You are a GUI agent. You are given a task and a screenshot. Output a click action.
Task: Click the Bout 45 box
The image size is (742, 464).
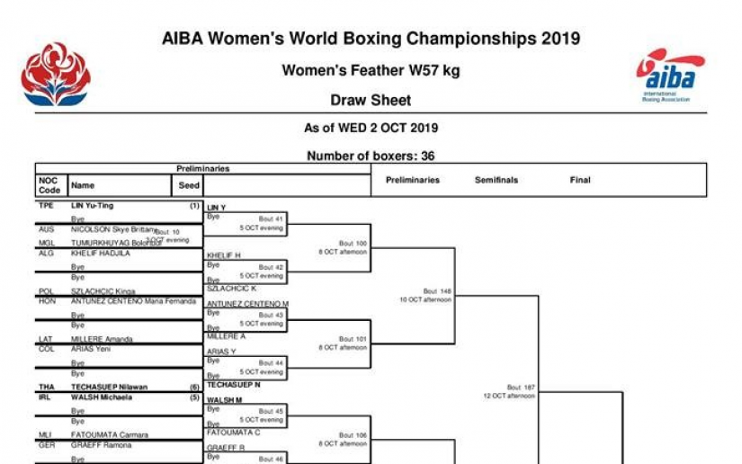coord(246,415)
